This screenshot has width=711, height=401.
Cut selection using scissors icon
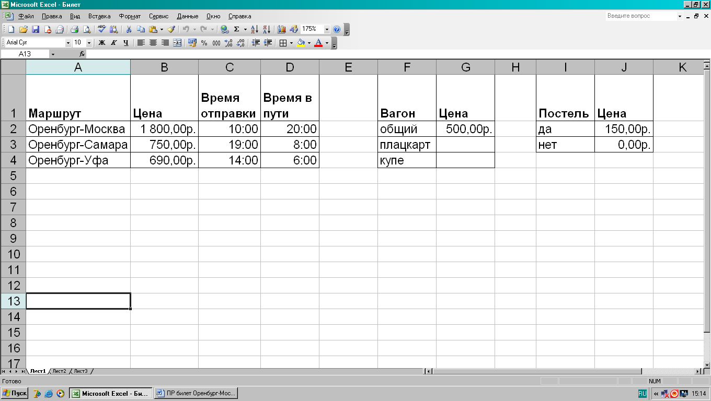pos(128,29)
